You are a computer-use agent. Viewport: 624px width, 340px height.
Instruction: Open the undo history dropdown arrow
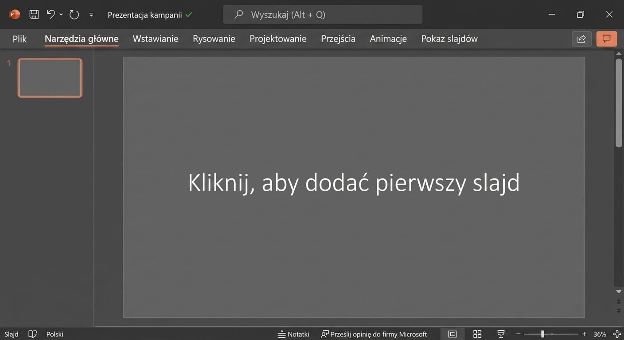point(61,15)
